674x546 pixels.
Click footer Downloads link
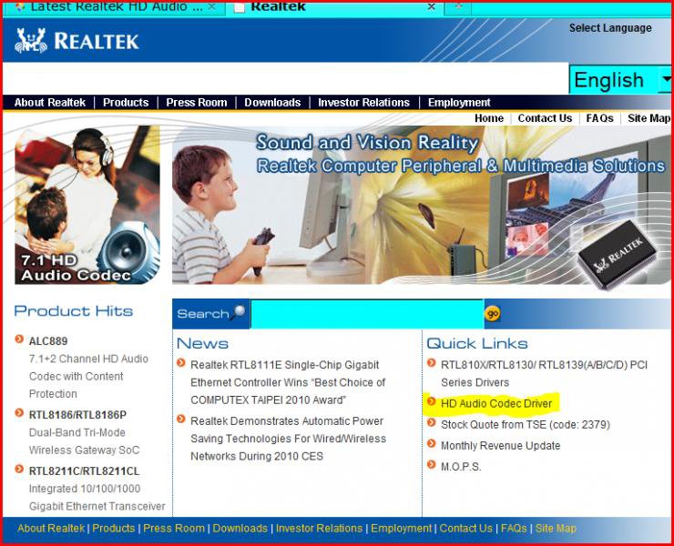pyautogui.click(x=240, y=529)
